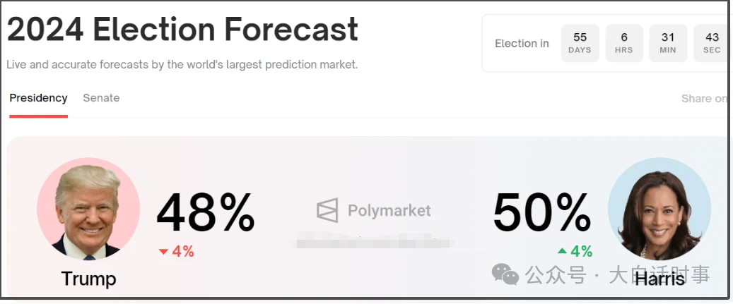Click the Polymarket wordmark text

coord(389,210)
